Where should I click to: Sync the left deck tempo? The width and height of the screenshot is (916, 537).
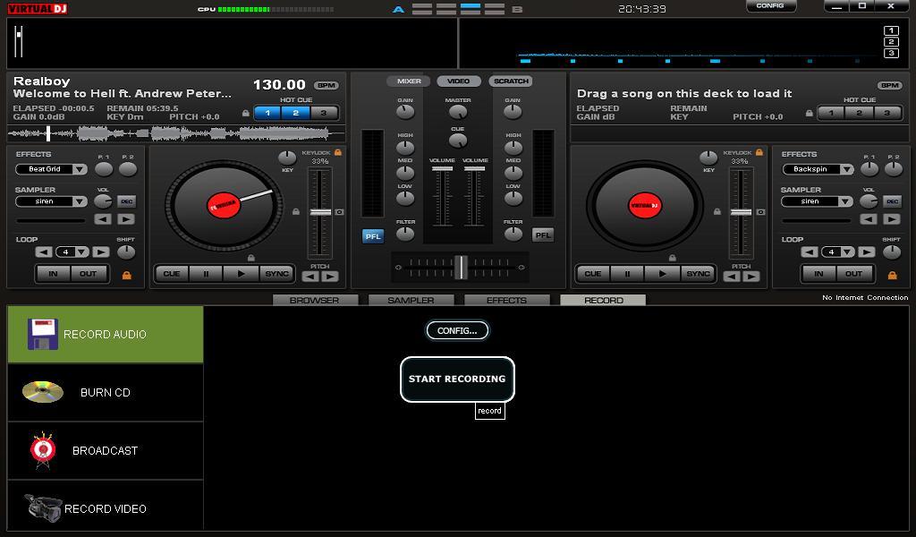[x=277, y=274]
